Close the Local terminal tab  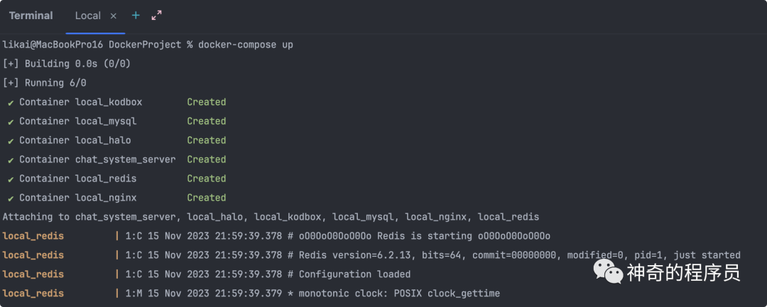(x=114, y=16)
